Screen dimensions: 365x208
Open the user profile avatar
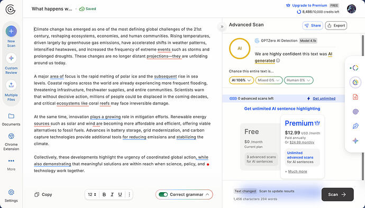(351, 9)
